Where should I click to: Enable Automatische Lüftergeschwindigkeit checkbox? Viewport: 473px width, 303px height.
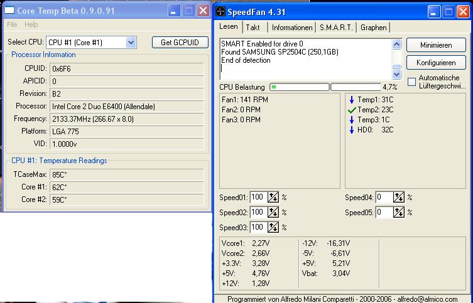click(412, 82)
